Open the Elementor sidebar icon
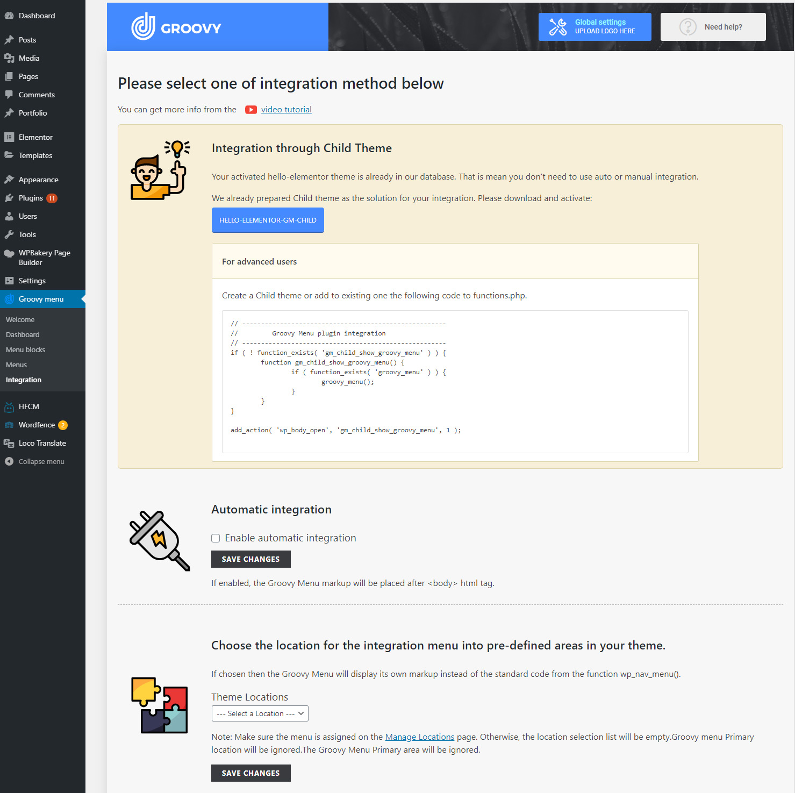Viewport: 795px width, 793px height. 10,137
